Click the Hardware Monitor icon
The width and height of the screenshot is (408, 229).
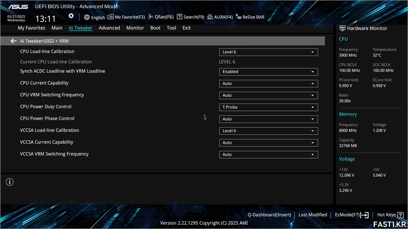tap(342, 28)
